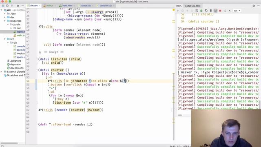The width and height of the screenshot is (261, 147).
Task: Select the Local: uix.core REPL tab
Action: [x=193, y=6]
